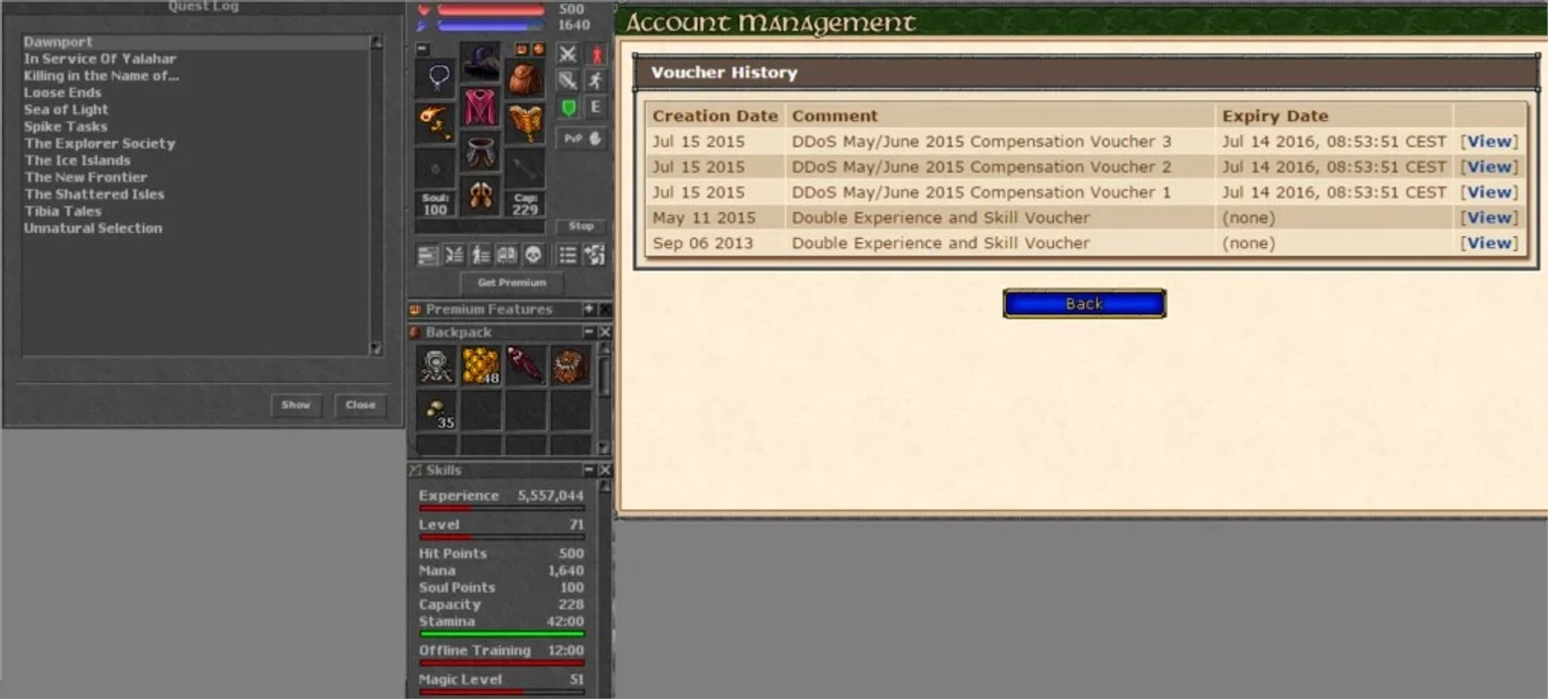
Task: Select the boots equipment slot
Action: pyautogui.click(x=480, y=194)
